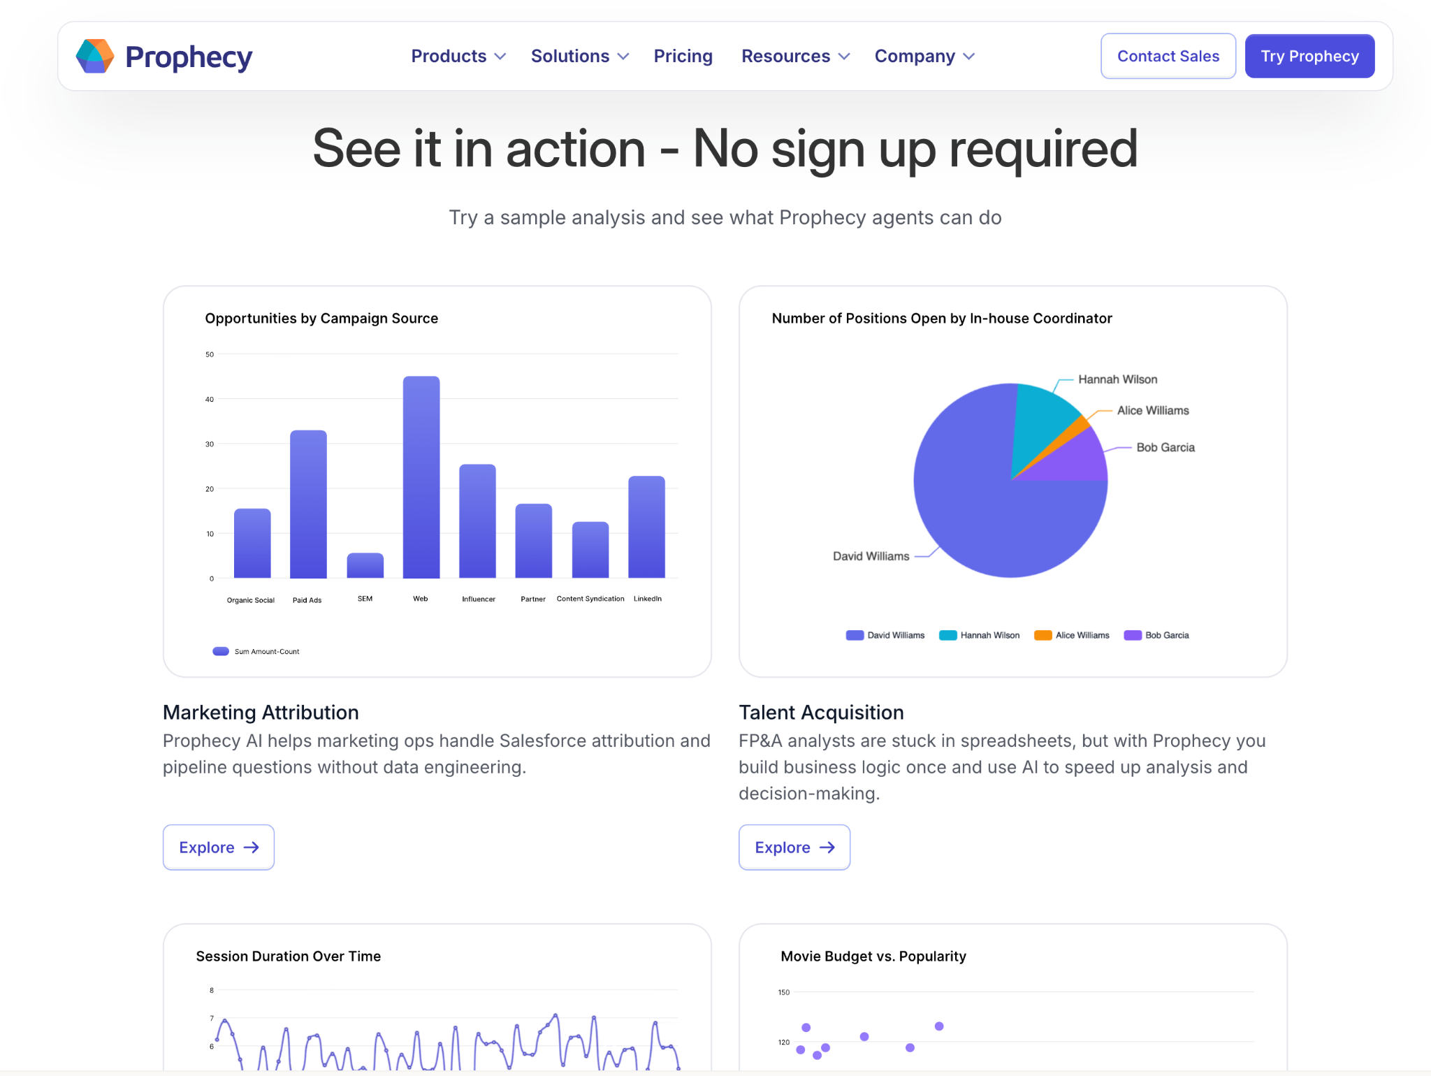Click the Prophecy wordmark text

pyautogui.click(x=189, y=57)
